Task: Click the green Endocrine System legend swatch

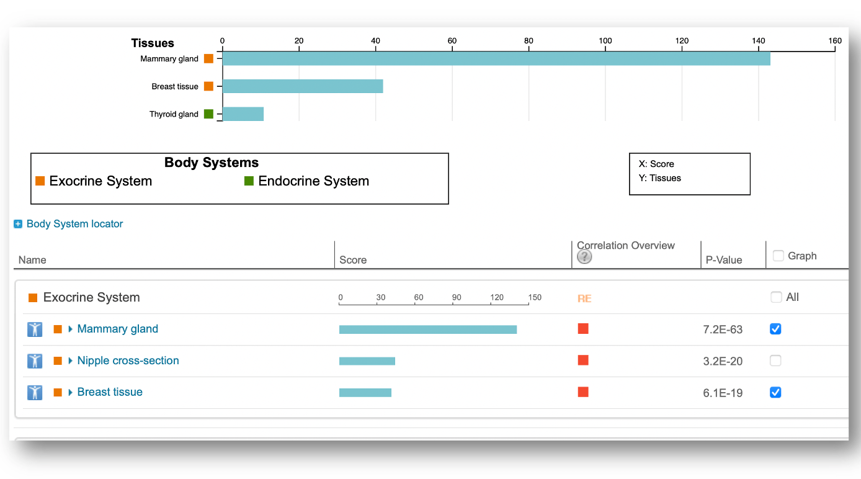Action: pyautogui.click(x=249, y=181)
